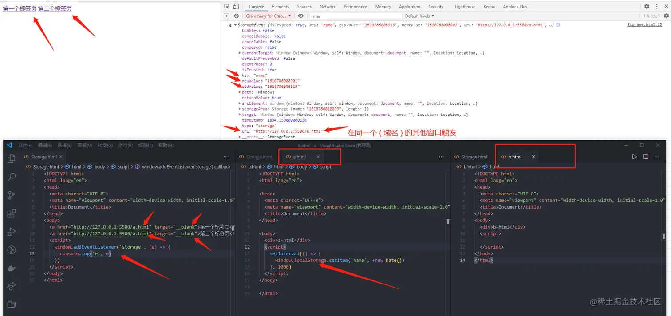Collapse the StorageEvent object in console
The image size is (671, 316).
(235, 25)
